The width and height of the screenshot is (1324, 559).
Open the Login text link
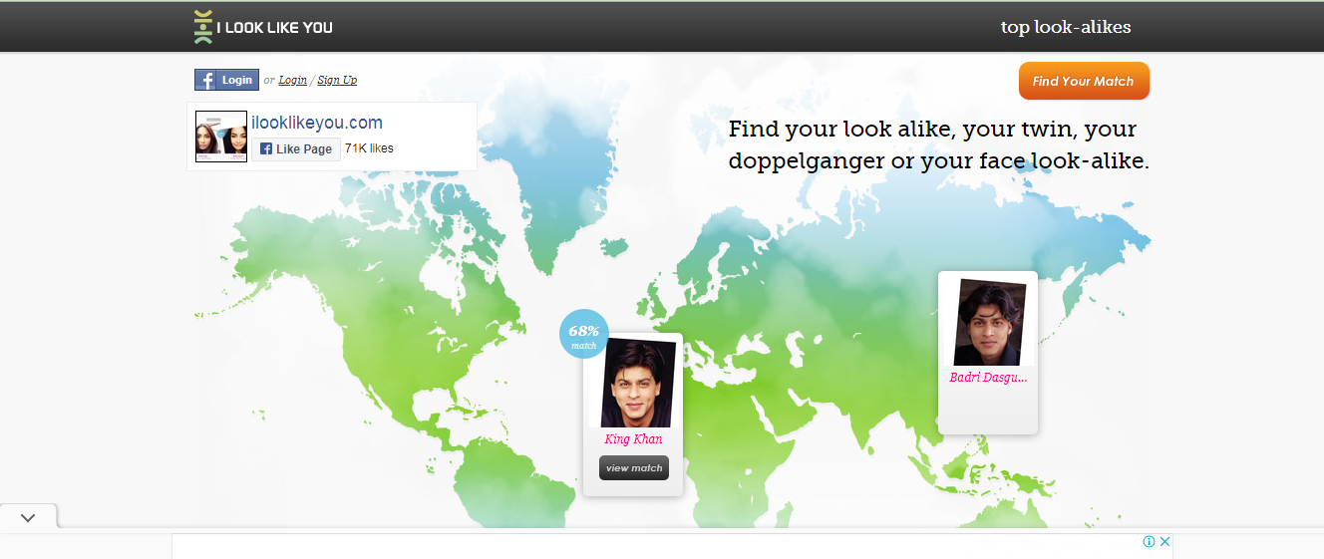point(293,80)
